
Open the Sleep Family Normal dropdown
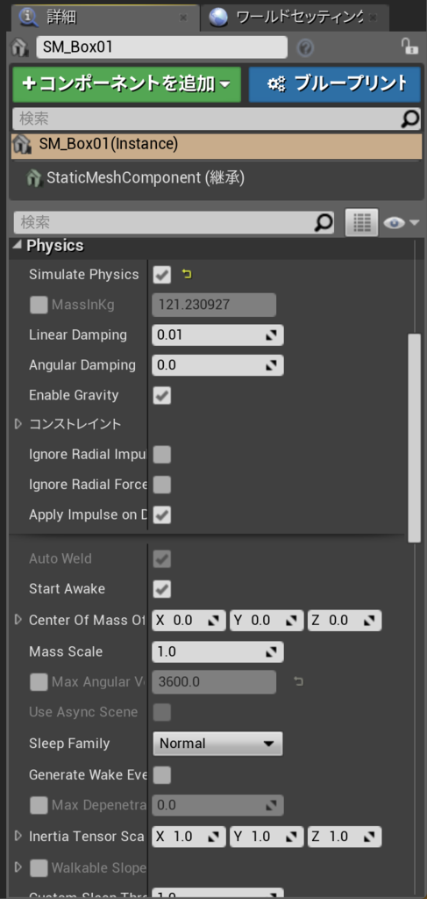coord(217,744)
